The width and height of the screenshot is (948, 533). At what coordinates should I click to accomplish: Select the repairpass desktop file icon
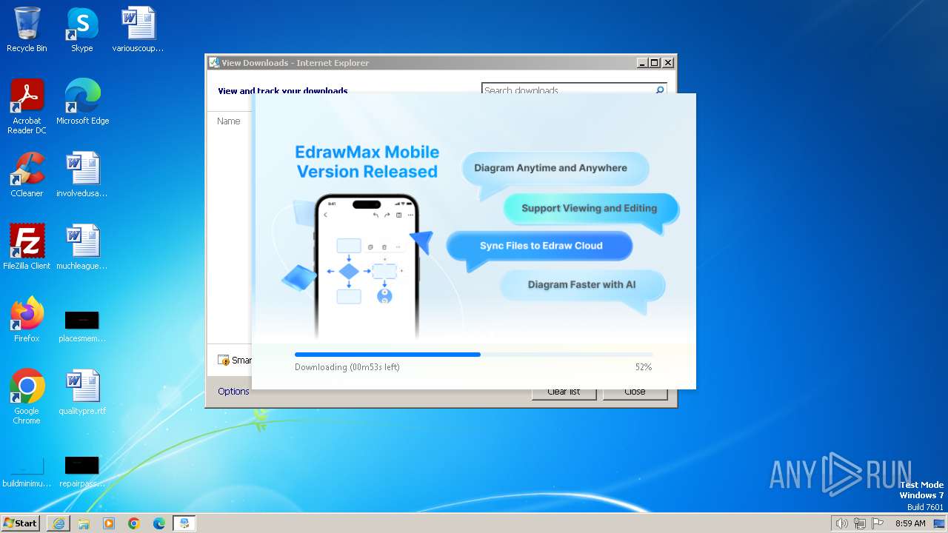click(82, 471)
